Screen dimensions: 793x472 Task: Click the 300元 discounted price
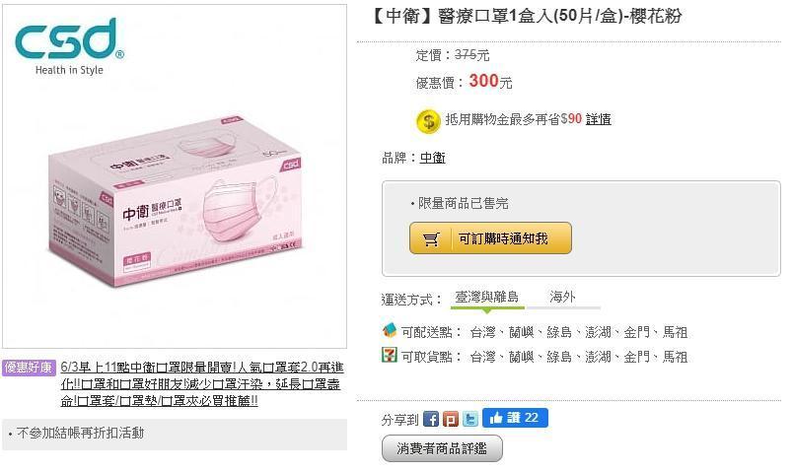click(x=490, y=82)
